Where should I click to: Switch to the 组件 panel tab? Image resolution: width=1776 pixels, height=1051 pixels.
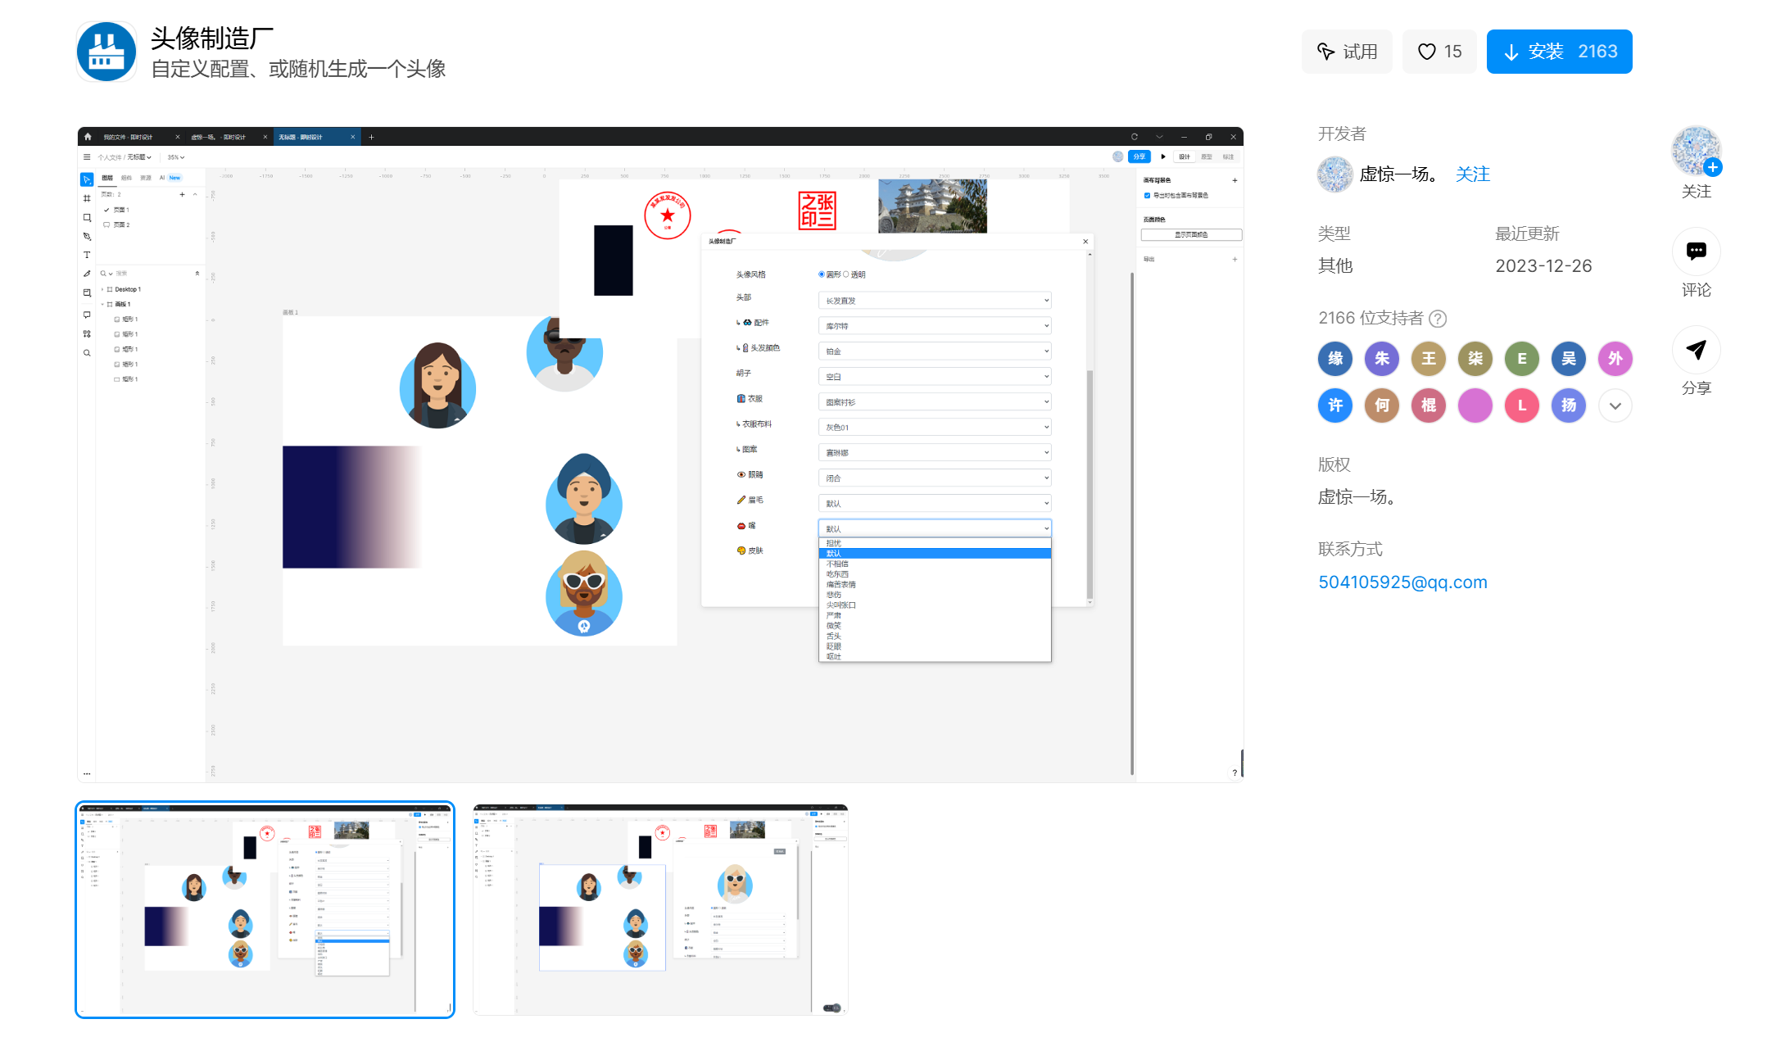tap(127, 177)
